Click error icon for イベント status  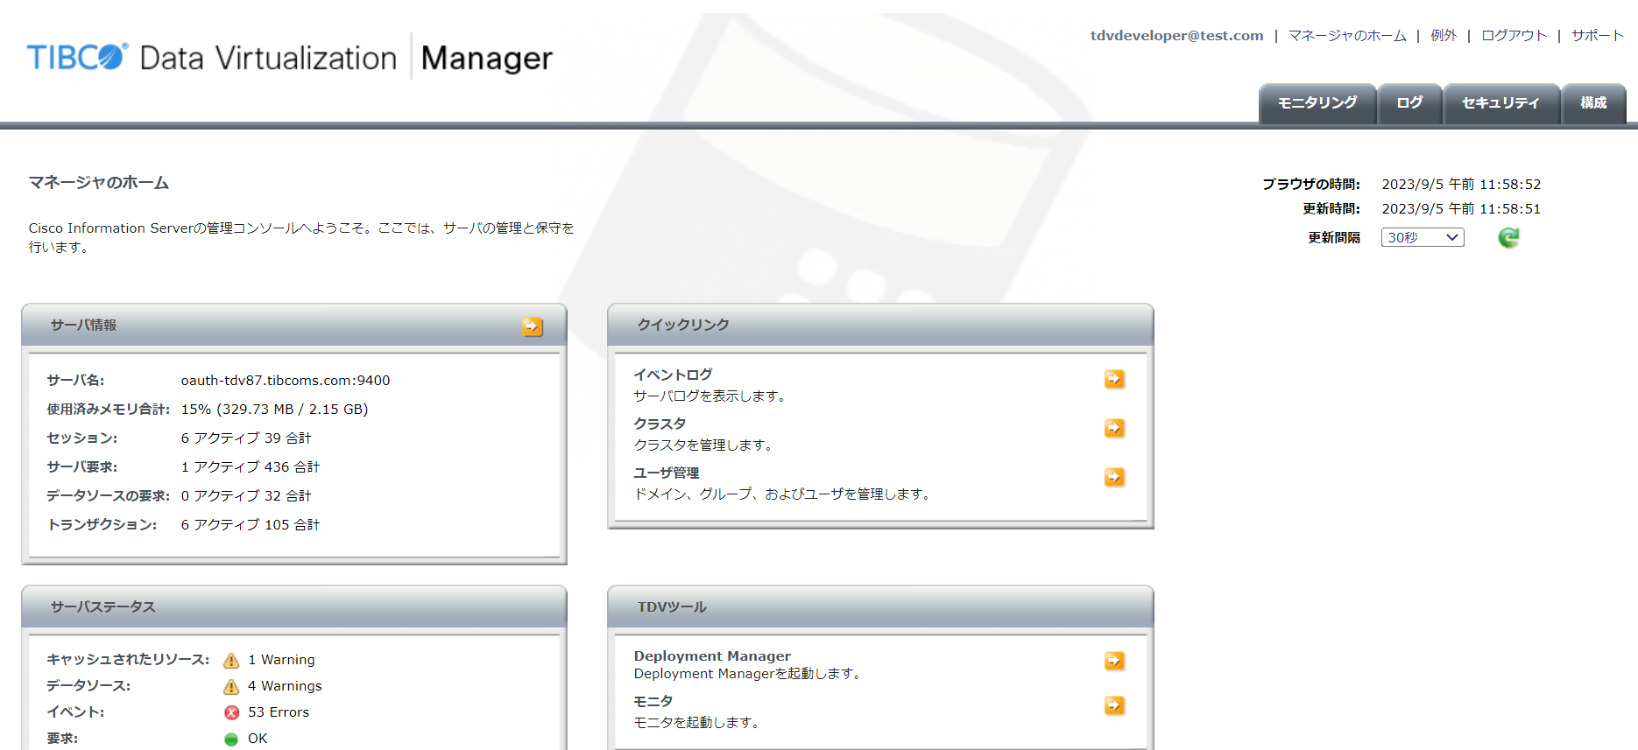click(x=231, y=712)
